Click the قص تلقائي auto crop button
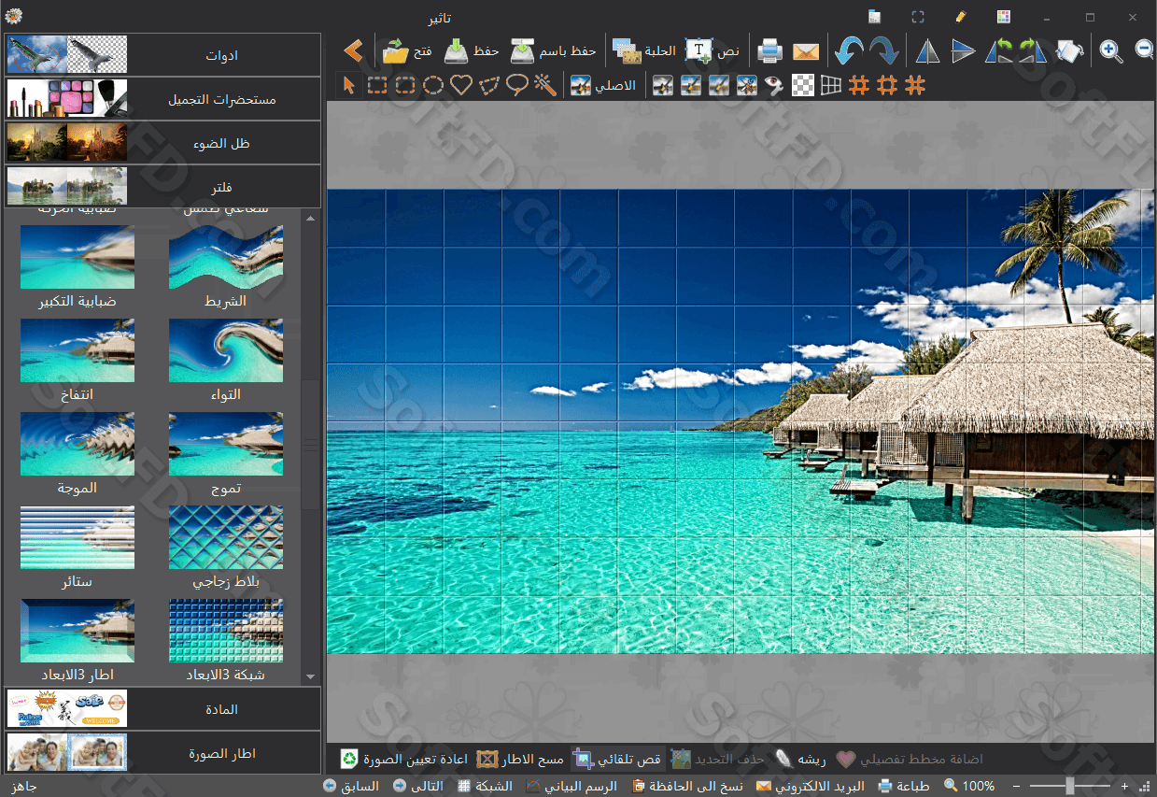1157x797 pixels. click(x=617, y=759)
